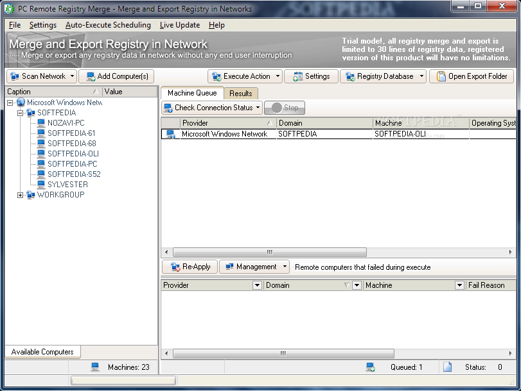
Task: Click the application icon in title bar
Action: click(10, 8)
